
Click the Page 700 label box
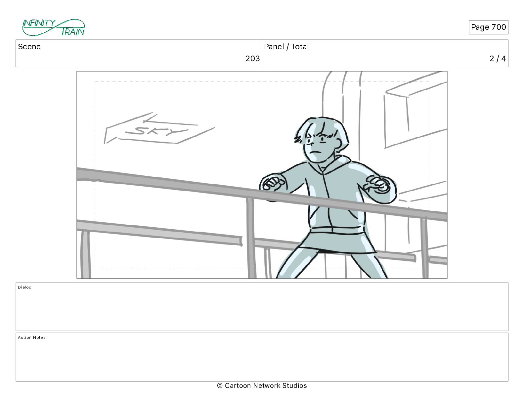[488, 27]
